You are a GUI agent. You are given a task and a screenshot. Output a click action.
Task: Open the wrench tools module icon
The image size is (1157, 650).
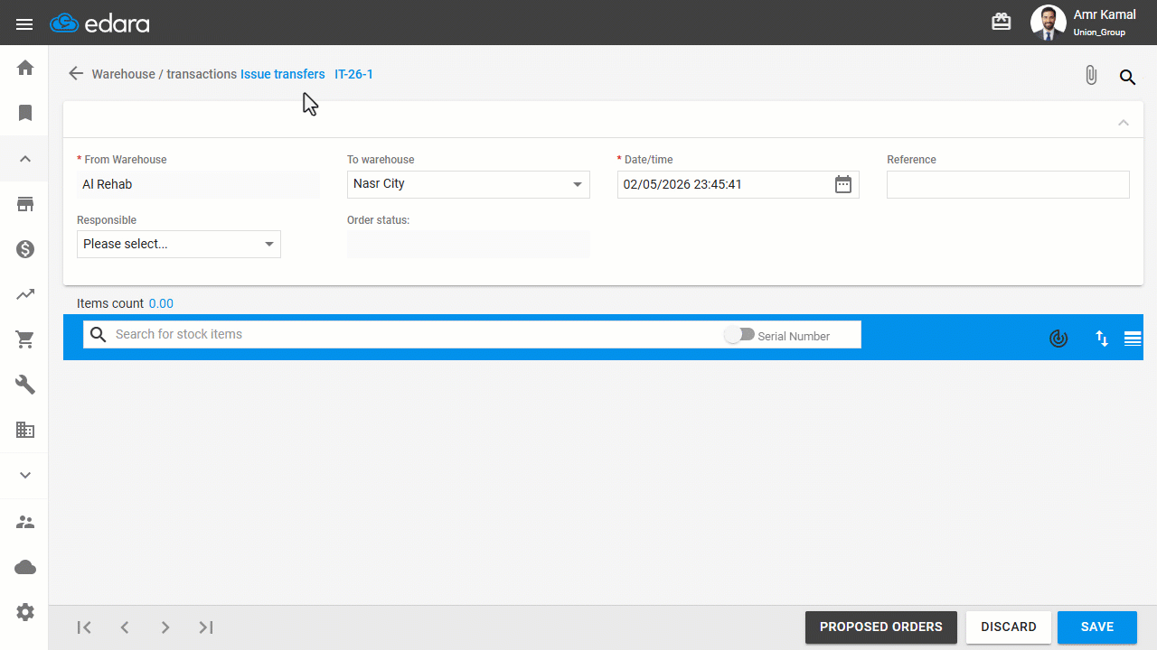pos(25,385)
